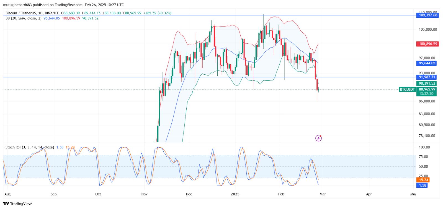The image size is (443, 209).
Task: Click the BB basis value 95,644.05 in legend
Action: coord(51,18)
